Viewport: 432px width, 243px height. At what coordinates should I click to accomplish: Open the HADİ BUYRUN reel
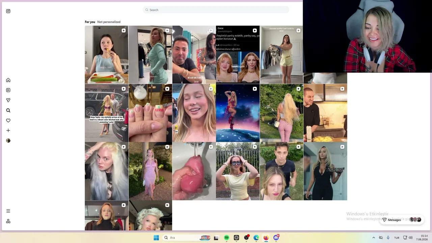[x=194, y=55]
